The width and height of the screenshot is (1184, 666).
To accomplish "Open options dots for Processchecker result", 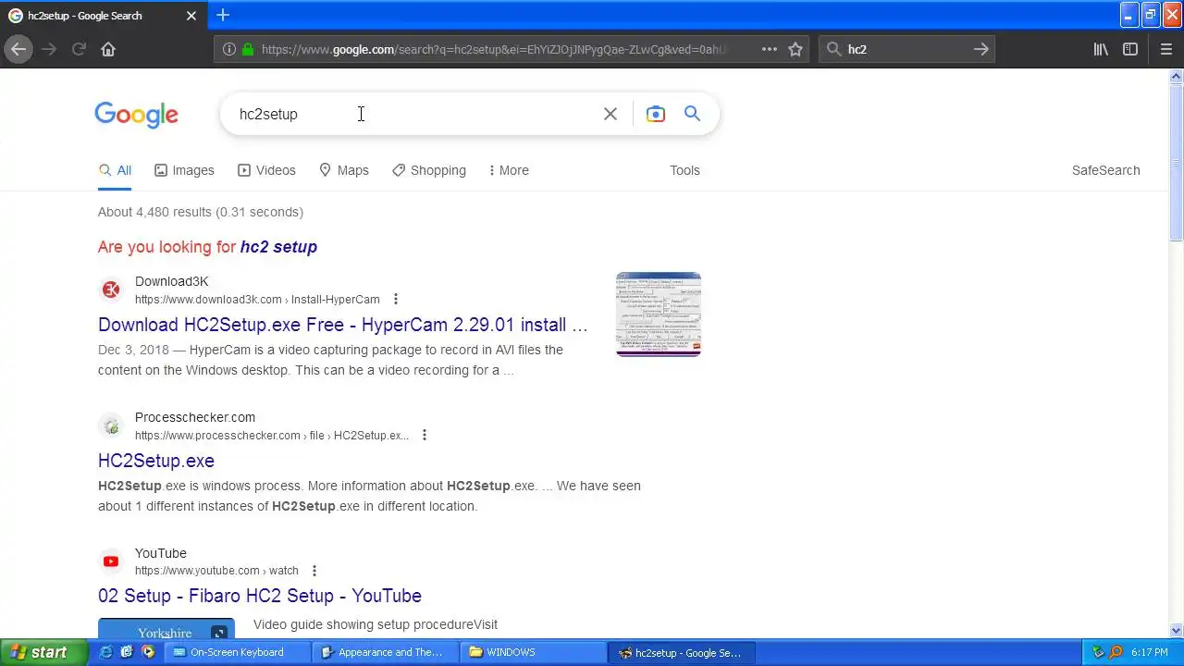I will [x=425, y=435].
